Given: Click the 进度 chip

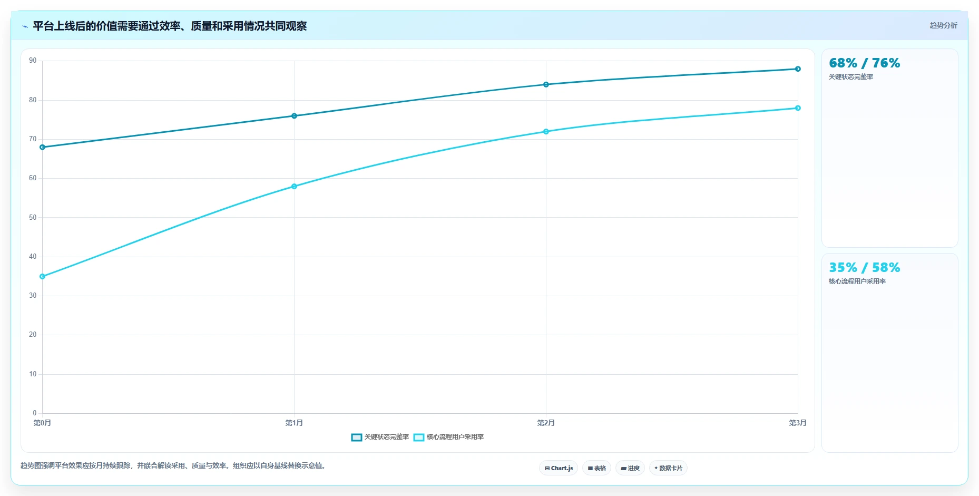Looking at the screenshot, I should (x=630, y=468).
